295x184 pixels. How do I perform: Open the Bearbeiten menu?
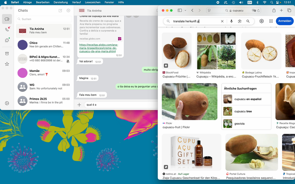point(43,2)
